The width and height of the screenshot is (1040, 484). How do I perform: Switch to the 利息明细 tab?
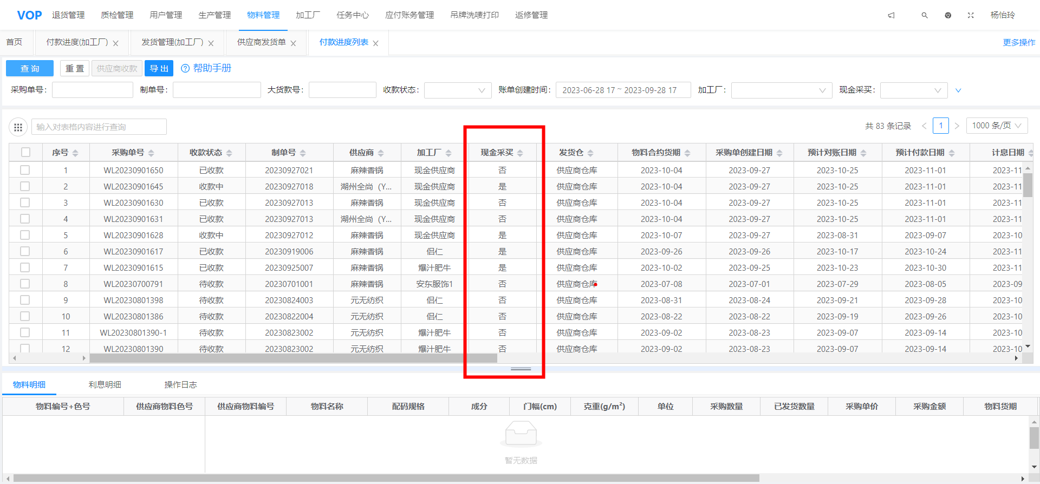105,385
